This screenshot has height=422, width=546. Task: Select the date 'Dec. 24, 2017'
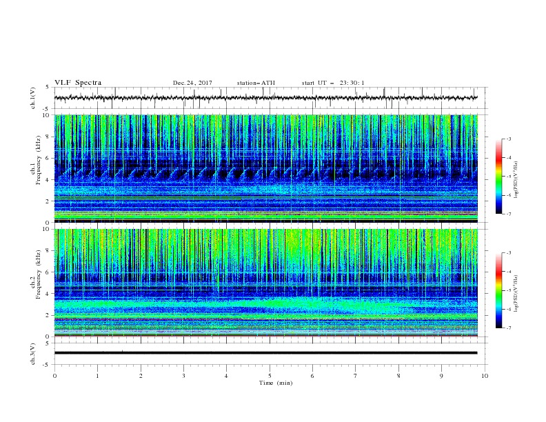192,83
